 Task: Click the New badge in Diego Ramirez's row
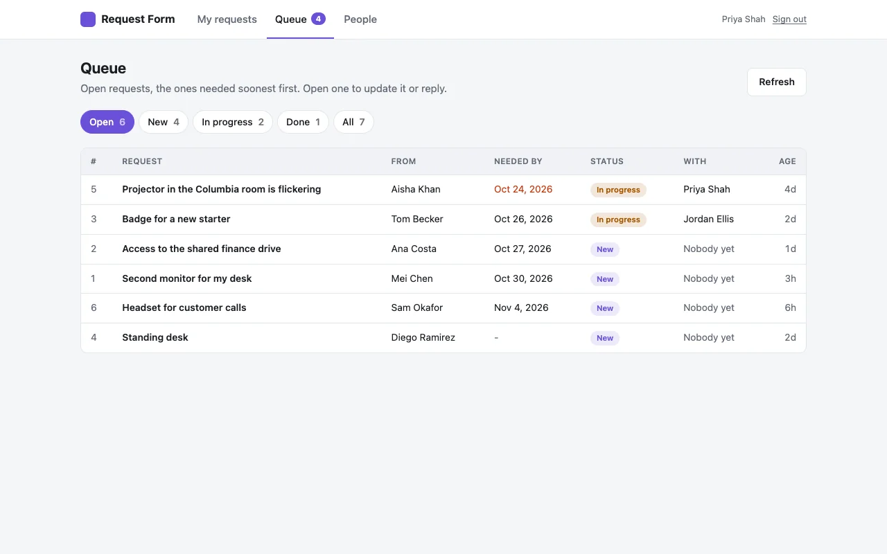point(605,338)
